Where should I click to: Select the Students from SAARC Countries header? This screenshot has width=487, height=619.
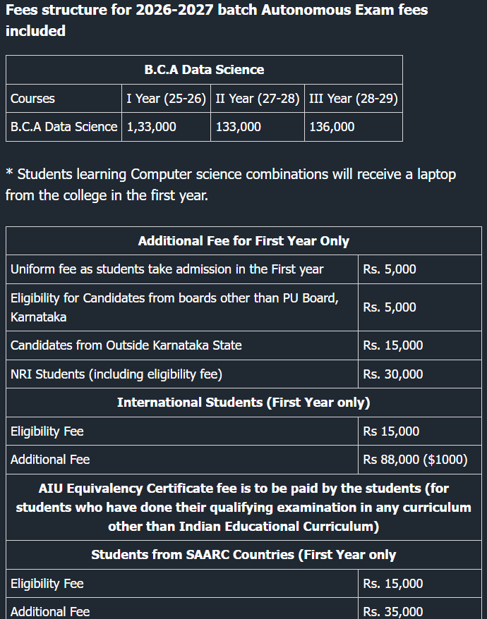pyautogui.click(x=243, y=555)
